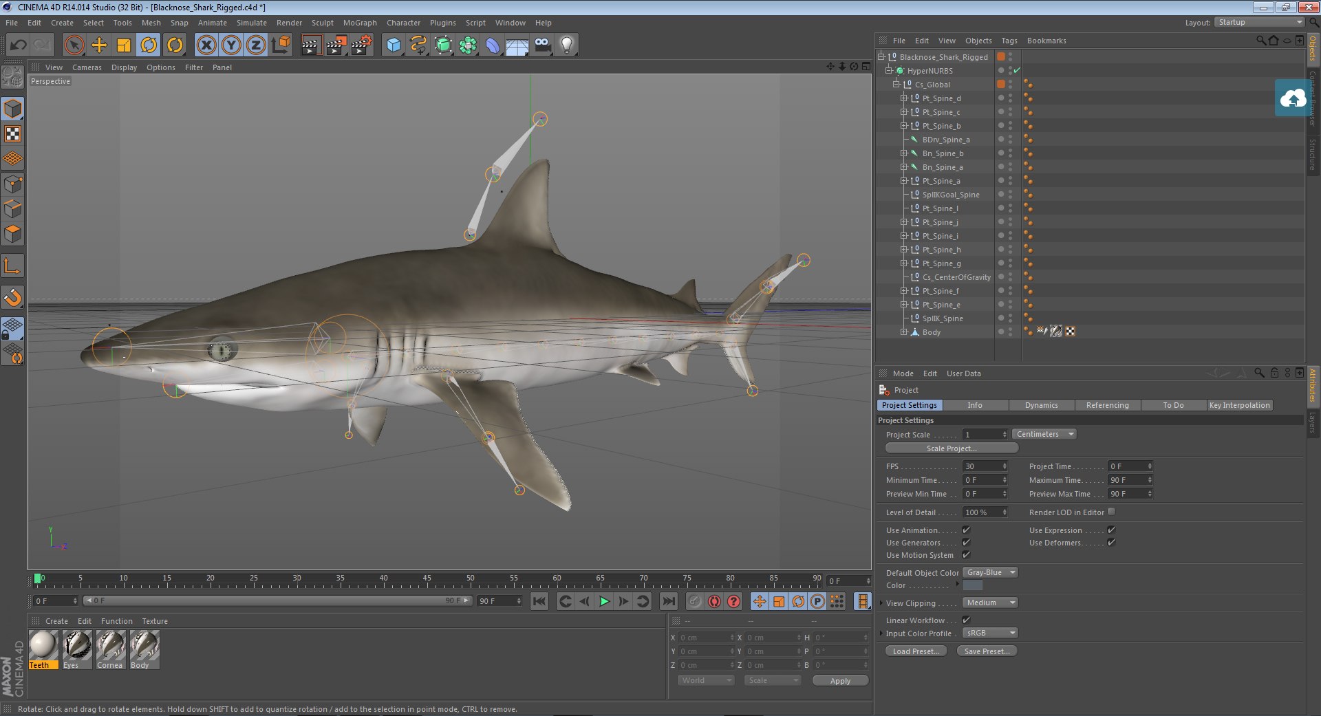Activate the Scale tool
The height and width of the screenshot is (716, 1321).
pos(124,45)
